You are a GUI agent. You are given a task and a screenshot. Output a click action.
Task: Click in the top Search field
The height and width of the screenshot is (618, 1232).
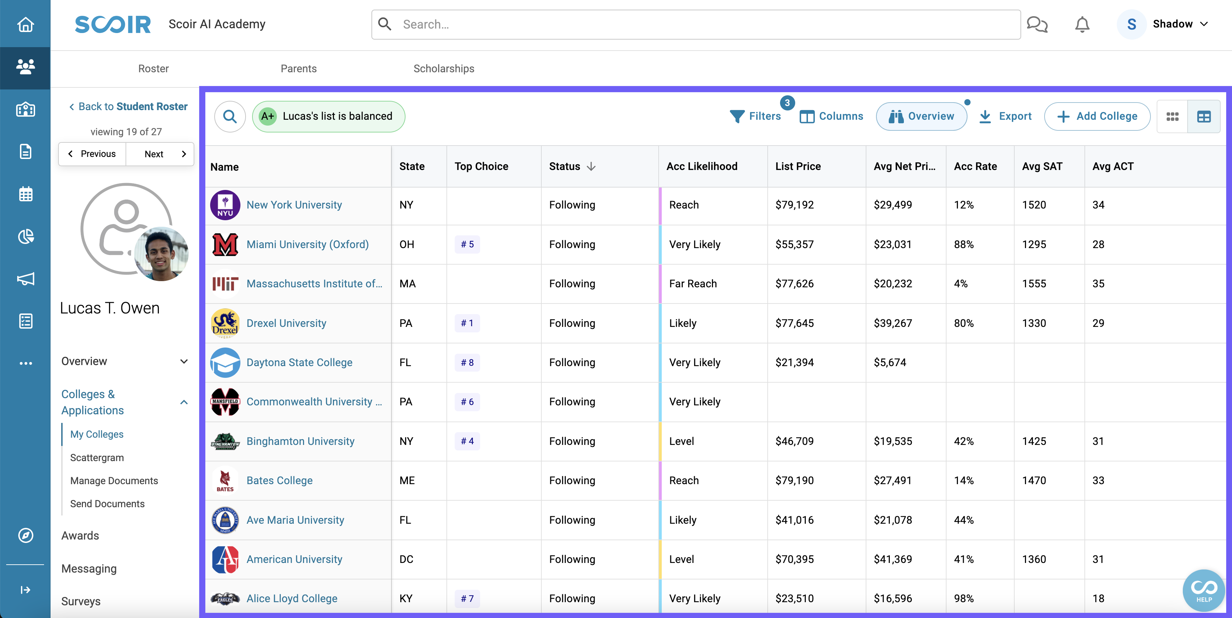coord(696,24)
